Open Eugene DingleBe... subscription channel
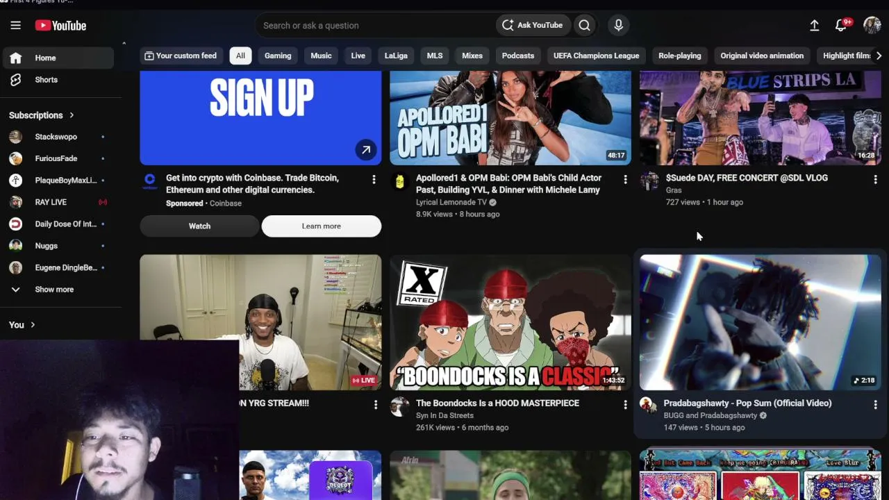 (57, 267)
